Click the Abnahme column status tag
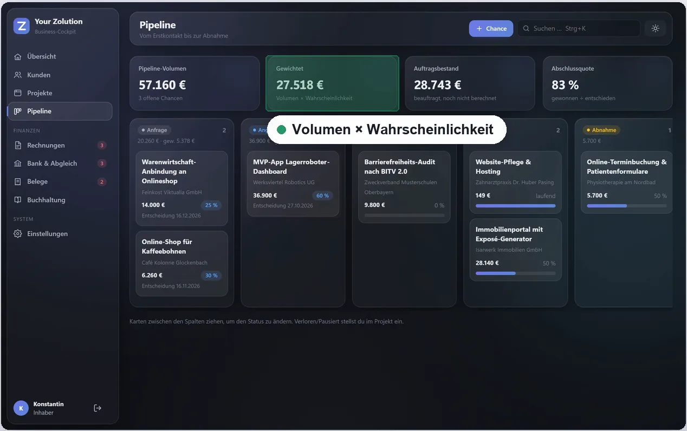The image size is (687, 431). 601,130
